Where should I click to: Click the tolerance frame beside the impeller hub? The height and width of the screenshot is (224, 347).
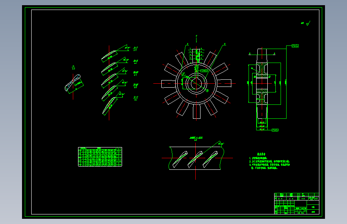point(204,71)
